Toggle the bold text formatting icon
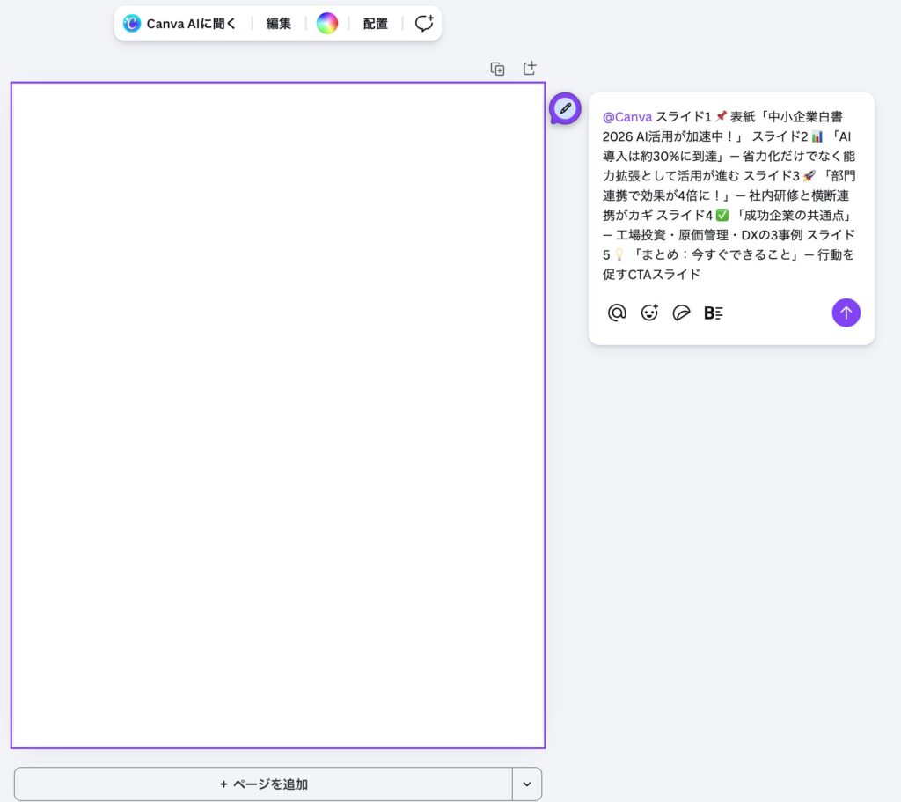 tap(713, 313)
